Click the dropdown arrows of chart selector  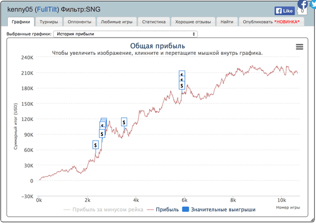point(194,34)
